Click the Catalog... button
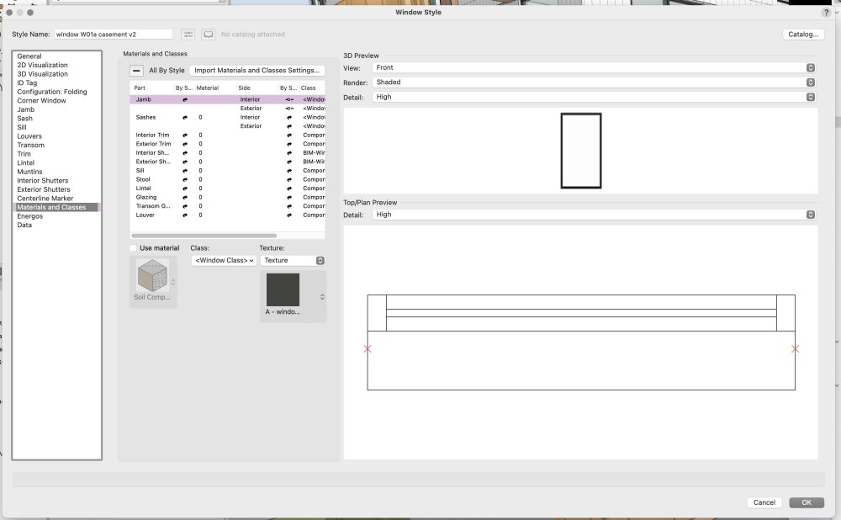 point(802,34)
